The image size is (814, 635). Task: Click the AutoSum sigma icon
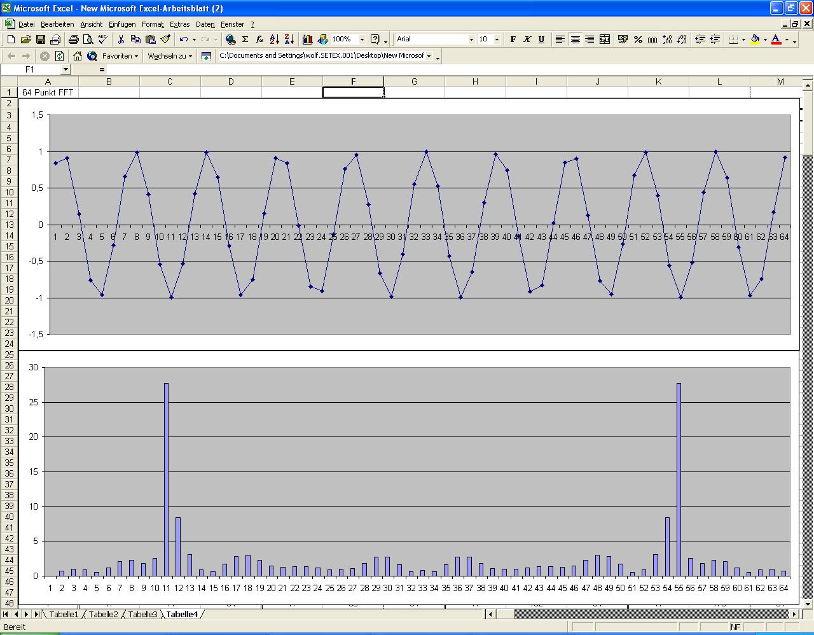coord(245,39)
